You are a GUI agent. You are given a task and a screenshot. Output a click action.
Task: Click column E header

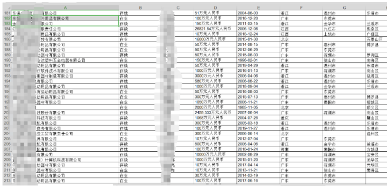pyautogui.click(x=258, y=8)
